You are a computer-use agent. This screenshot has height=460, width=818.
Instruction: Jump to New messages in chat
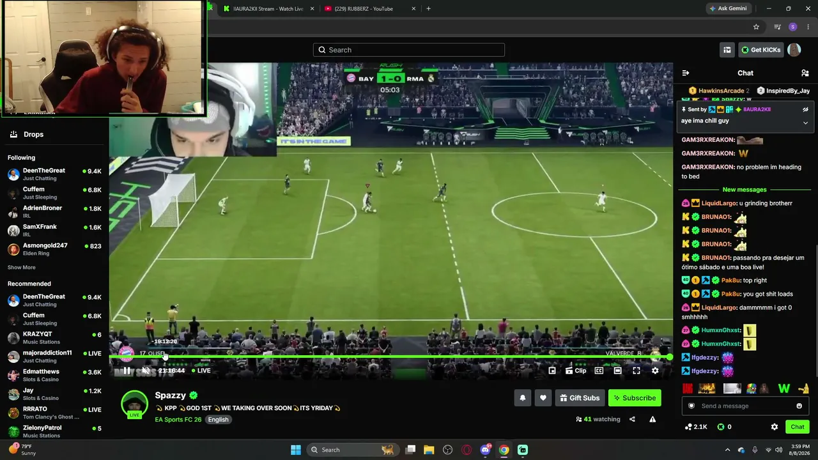tap(745, 190)
